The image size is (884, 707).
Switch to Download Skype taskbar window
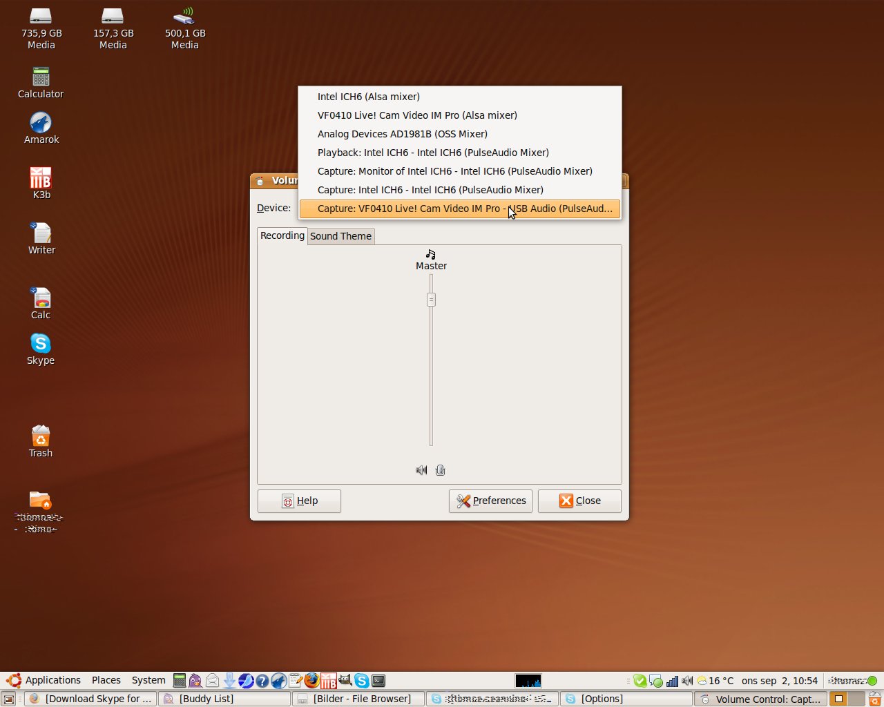coord(90,699)
